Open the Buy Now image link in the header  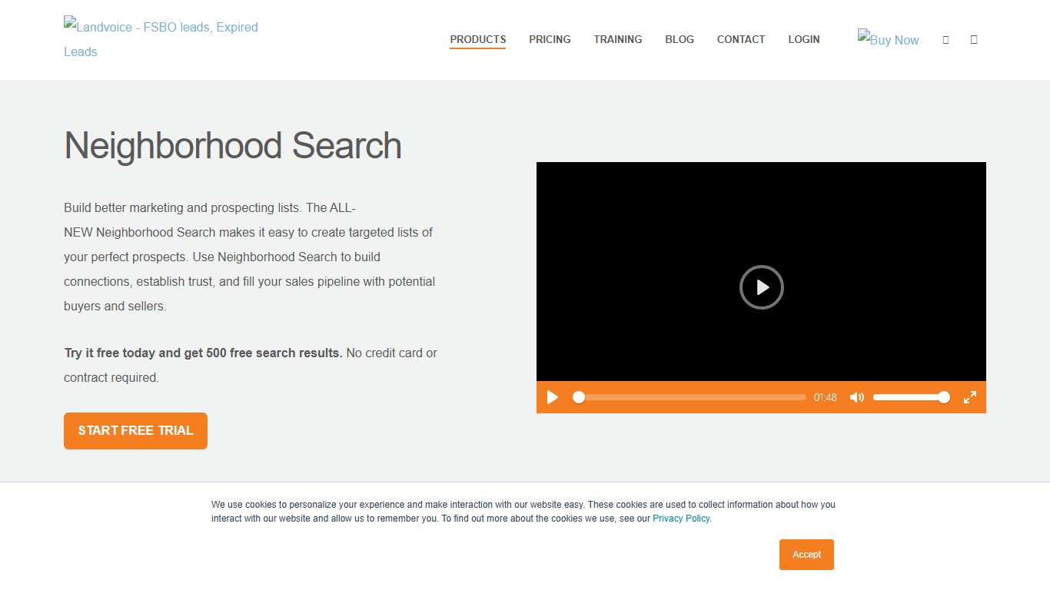point(888,39)
